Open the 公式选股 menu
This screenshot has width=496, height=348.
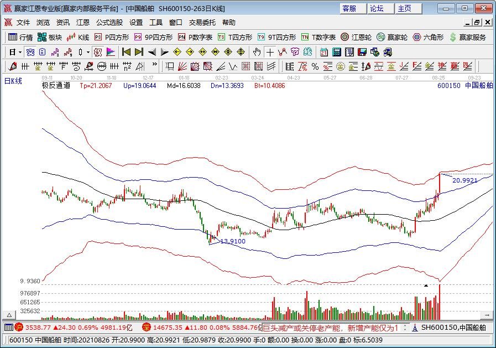click(109, 23)
